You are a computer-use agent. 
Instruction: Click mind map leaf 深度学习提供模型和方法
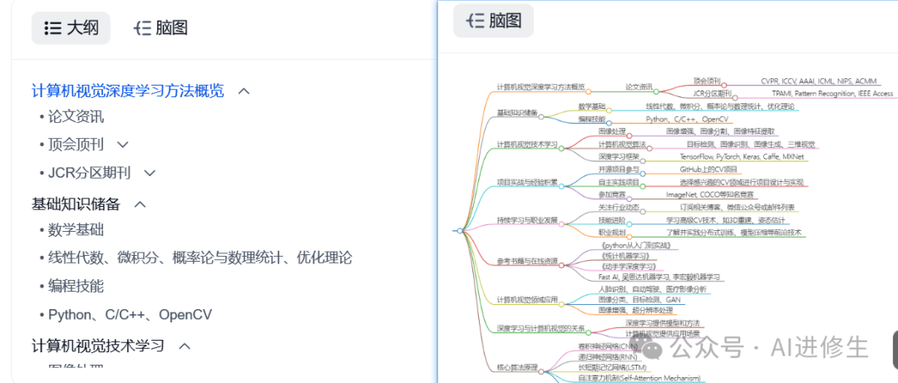662,323
